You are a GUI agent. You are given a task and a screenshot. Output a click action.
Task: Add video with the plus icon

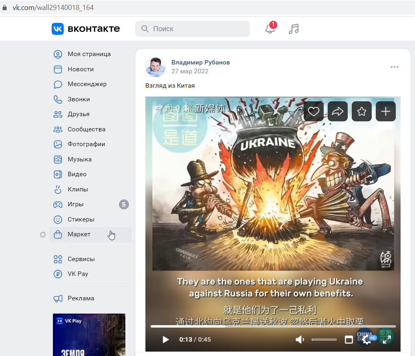(386, 111)
